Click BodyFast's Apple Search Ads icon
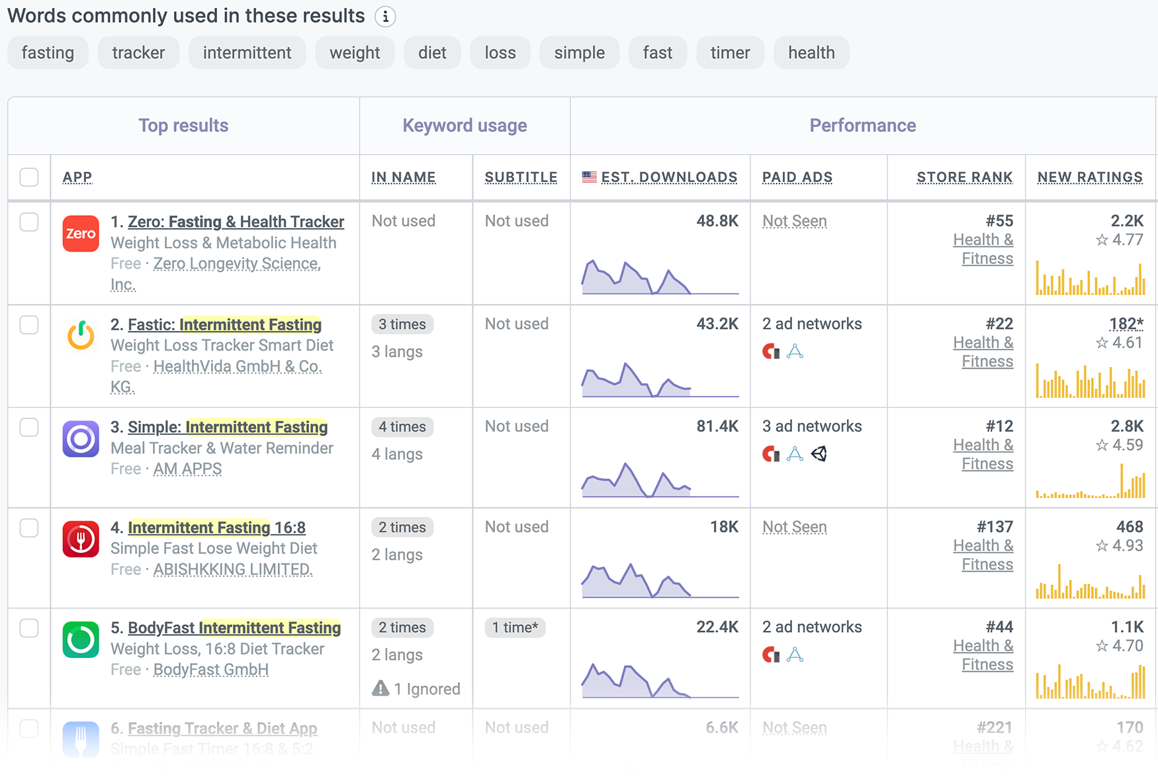 click(x=795, y=655)
